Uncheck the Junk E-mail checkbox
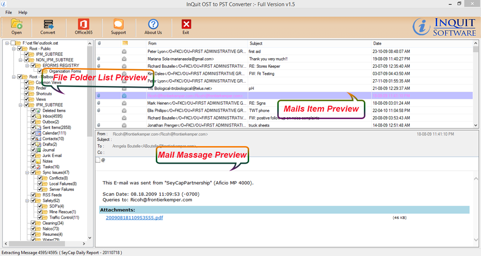This screenshot has width=481, height=256. [x=33, y=156]
